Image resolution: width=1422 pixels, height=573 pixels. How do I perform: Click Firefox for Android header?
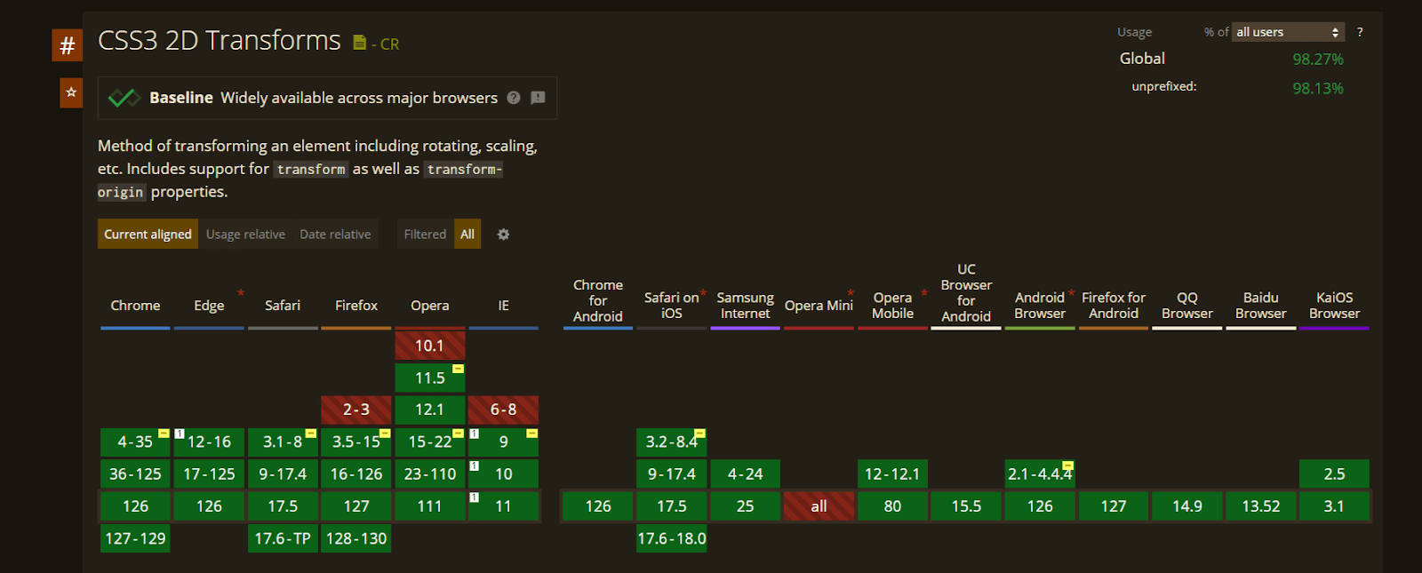click(x=1114, y=306)
